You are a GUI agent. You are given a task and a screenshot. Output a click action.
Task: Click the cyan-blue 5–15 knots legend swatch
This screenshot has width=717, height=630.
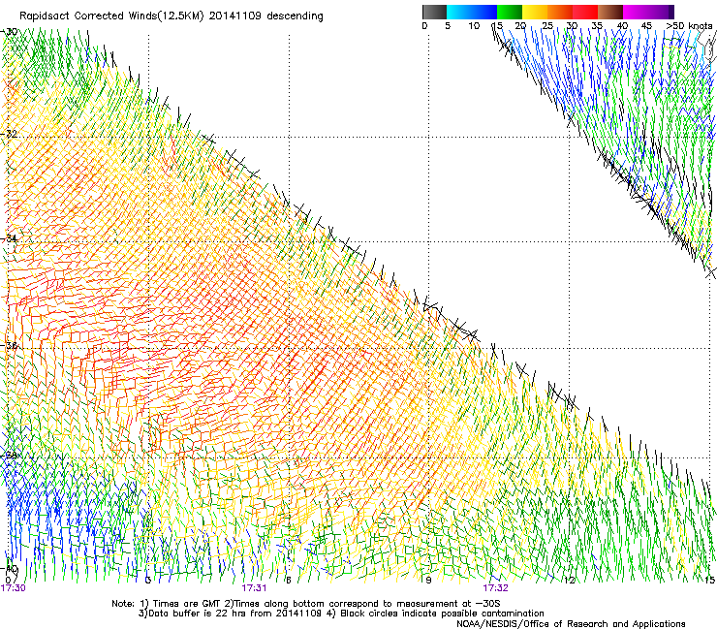pos(472,12)
